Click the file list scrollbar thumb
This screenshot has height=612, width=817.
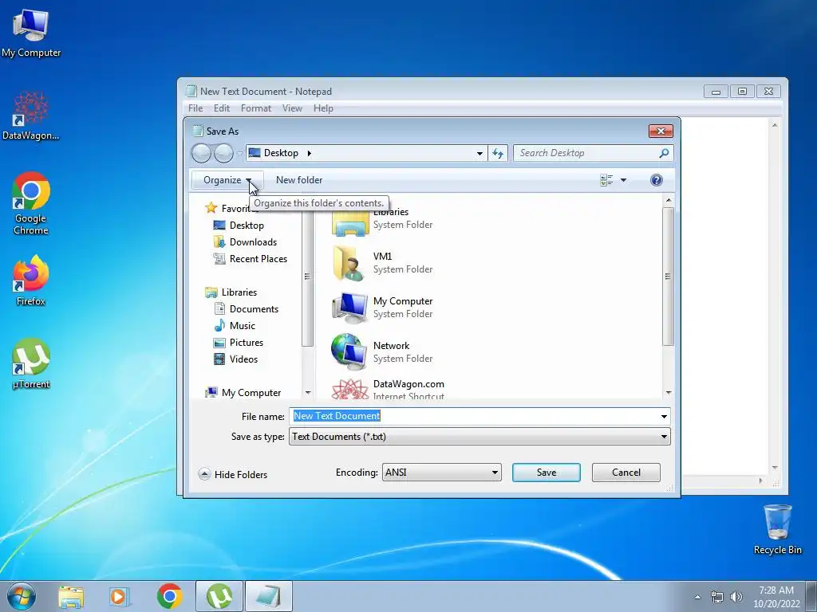668,277
